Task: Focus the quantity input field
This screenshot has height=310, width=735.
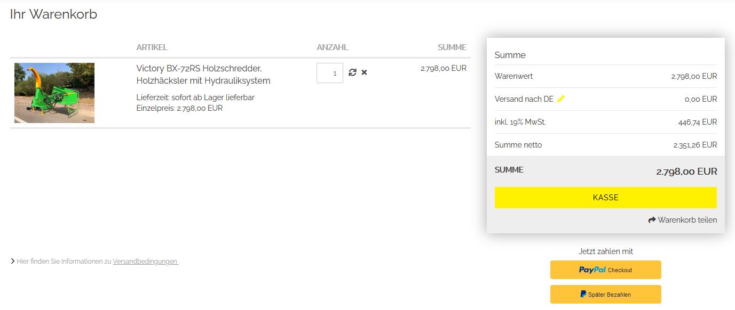Action: 329,73
